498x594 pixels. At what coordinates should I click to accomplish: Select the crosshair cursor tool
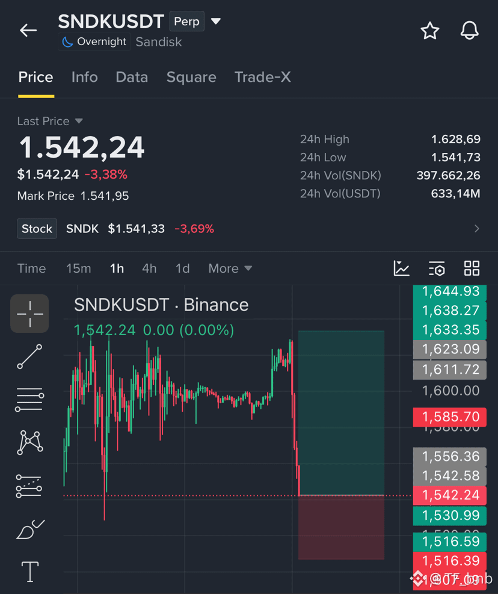coord(29,314)
